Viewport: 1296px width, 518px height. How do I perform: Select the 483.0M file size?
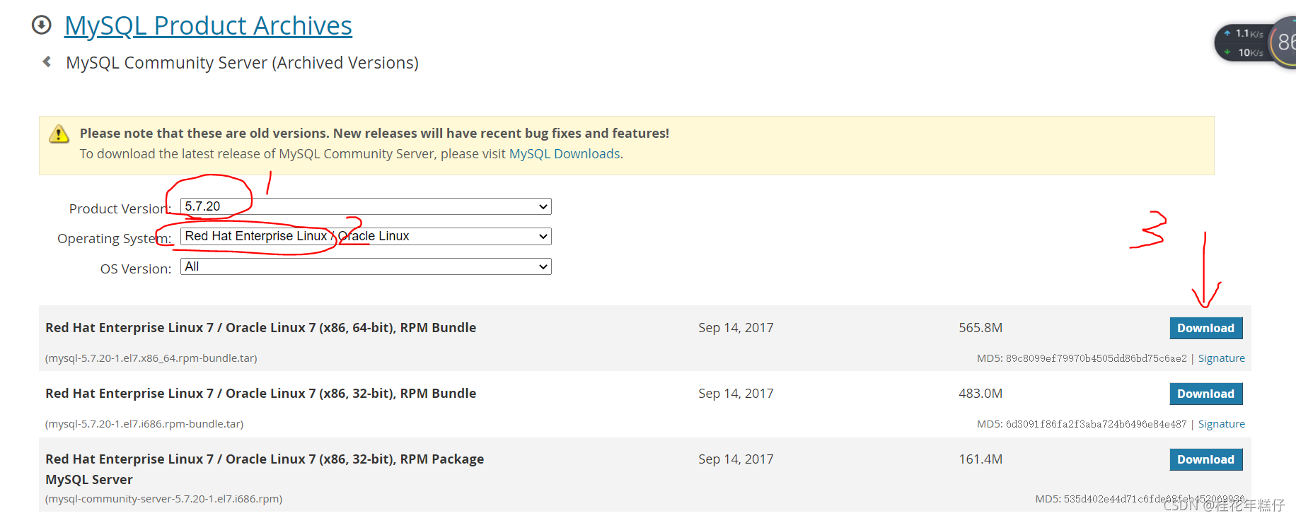click(x=980, y=394)
